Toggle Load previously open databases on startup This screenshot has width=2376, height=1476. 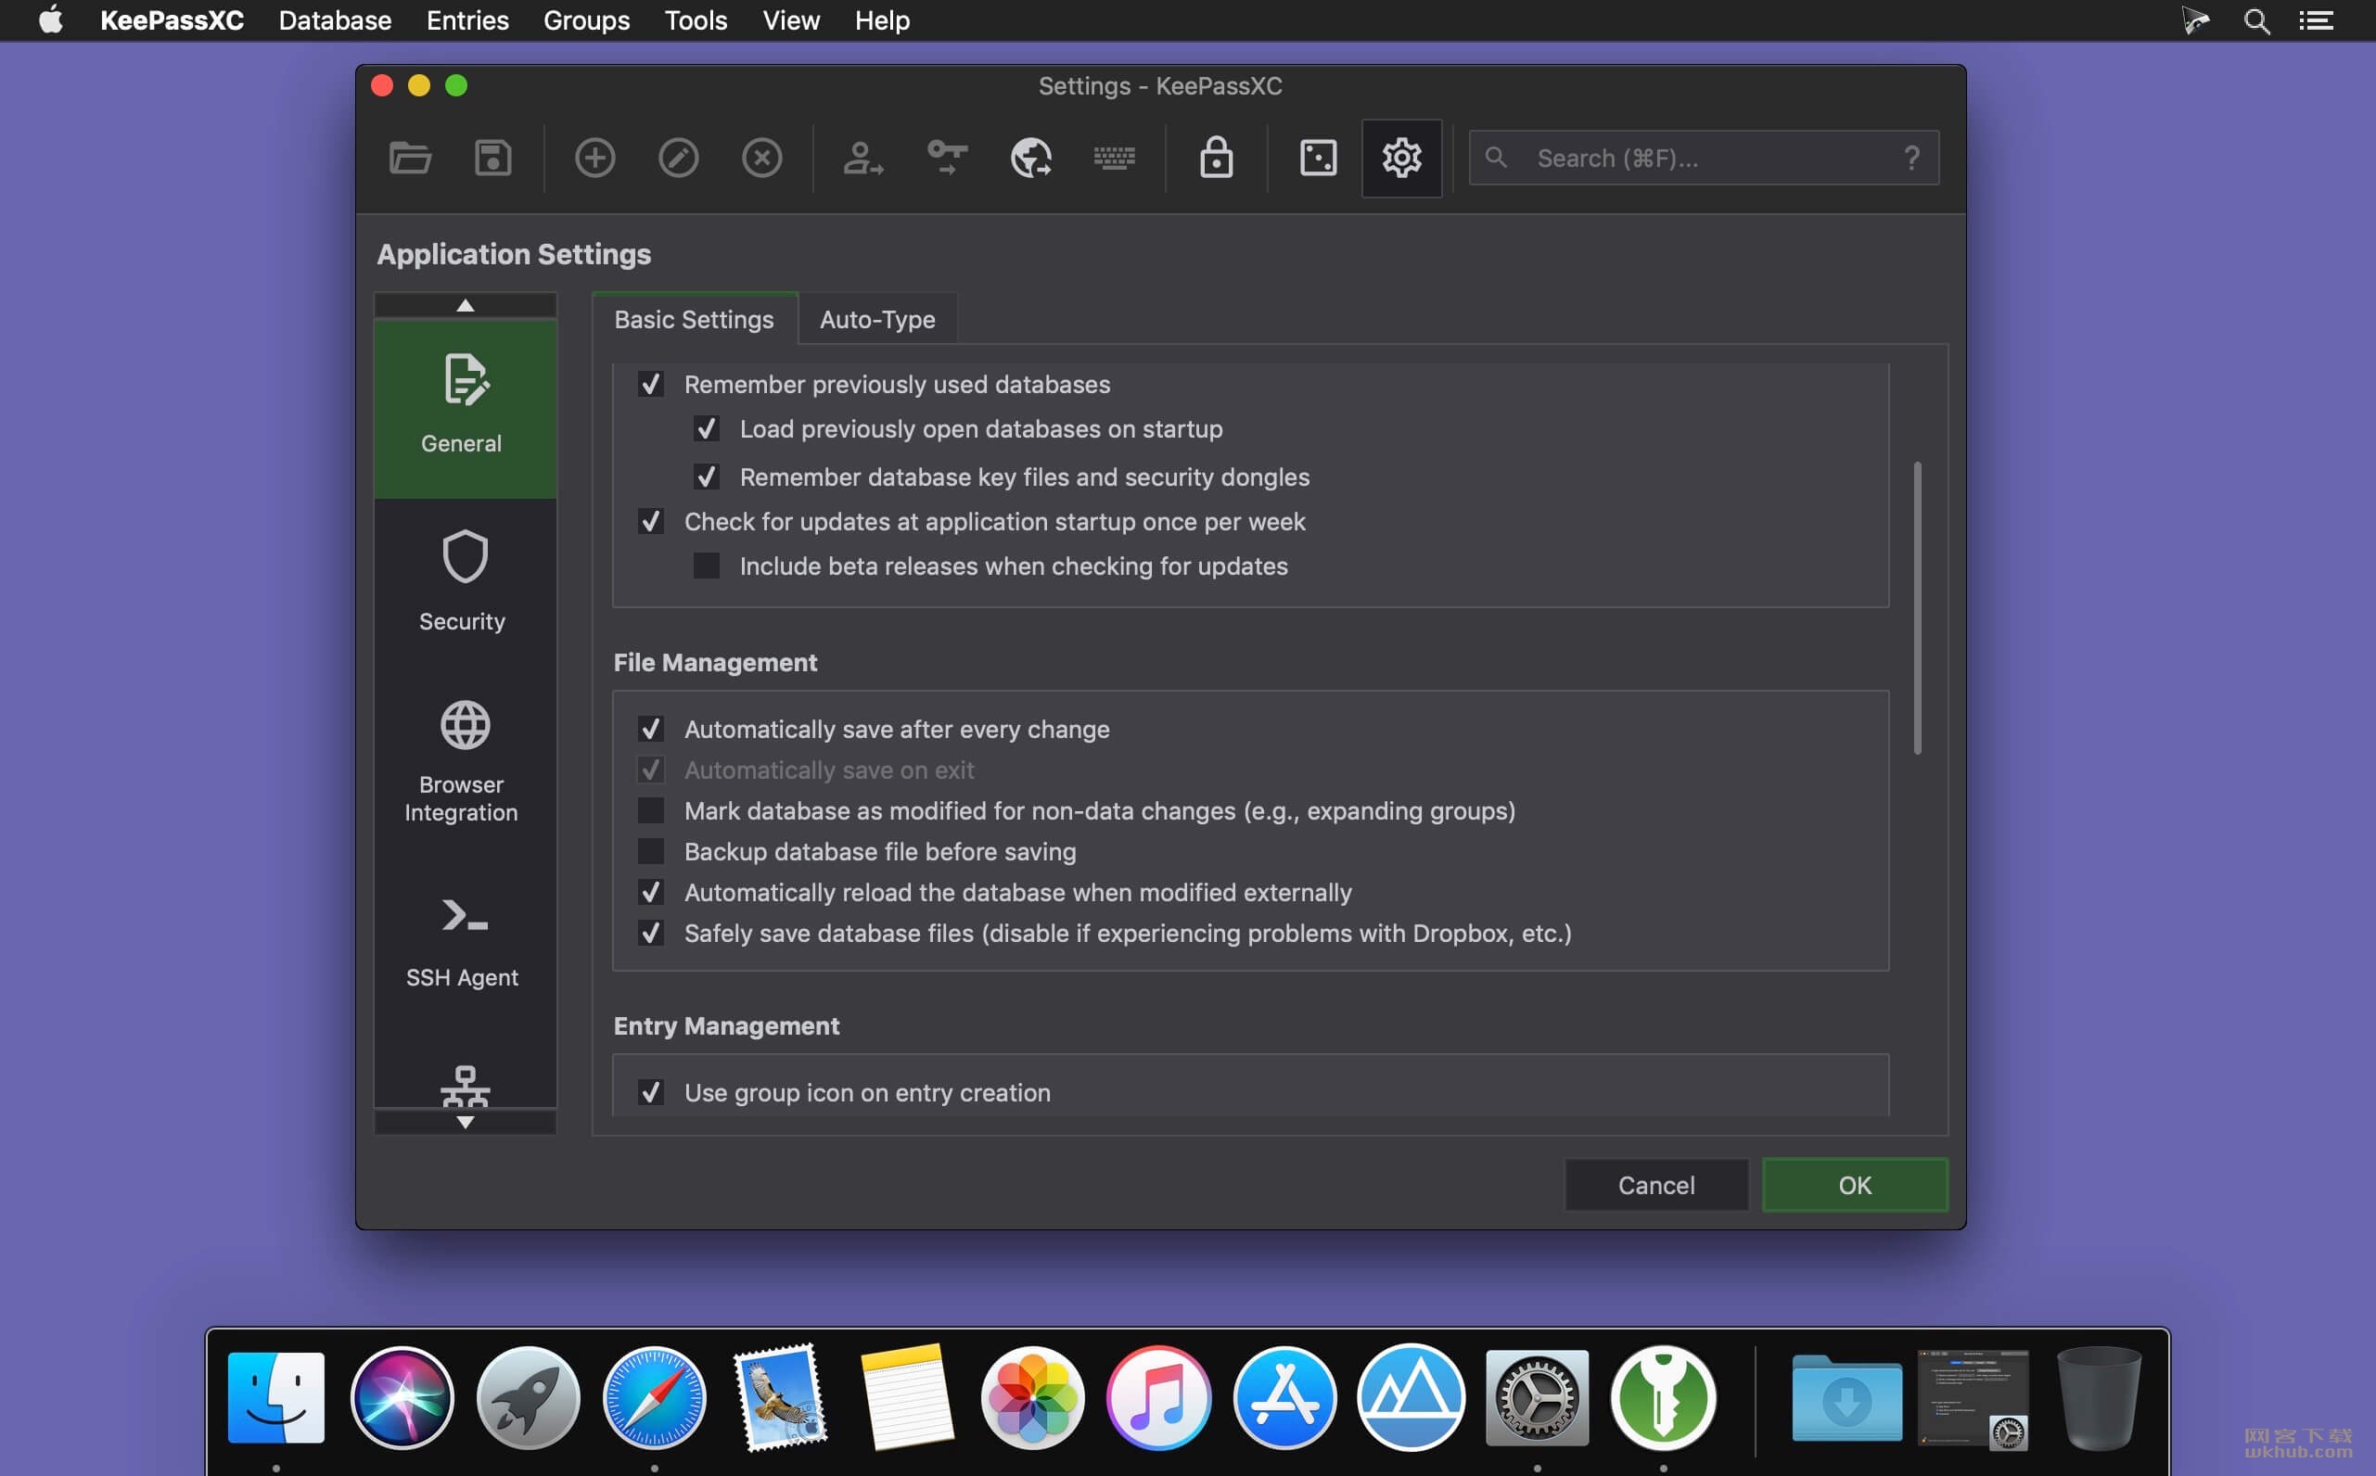point(706,428)
